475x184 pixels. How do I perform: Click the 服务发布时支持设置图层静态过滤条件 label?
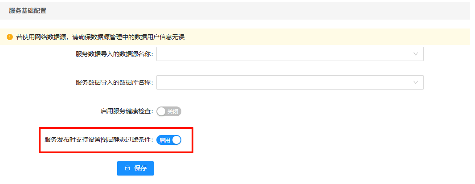[x=98, y=140]
